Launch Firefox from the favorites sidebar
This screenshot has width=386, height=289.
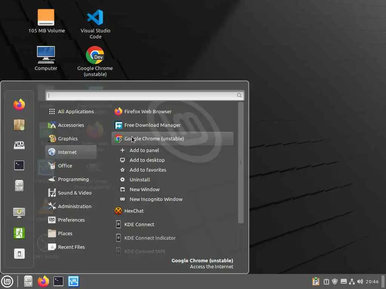click(19, 105)
